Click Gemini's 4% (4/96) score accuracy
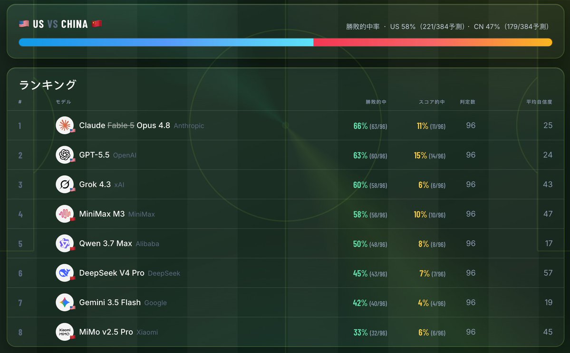 point(432,303)
